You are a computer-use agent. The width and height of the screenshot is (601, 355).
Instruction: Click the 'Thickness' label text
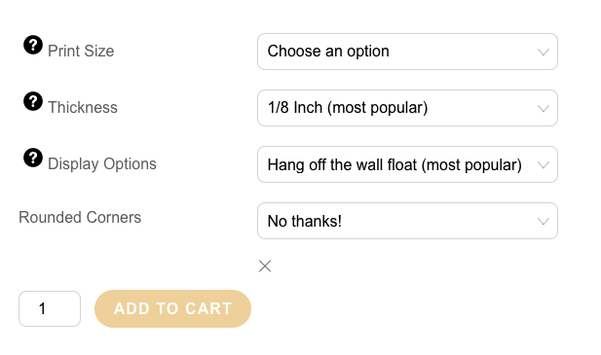[83, 108]
